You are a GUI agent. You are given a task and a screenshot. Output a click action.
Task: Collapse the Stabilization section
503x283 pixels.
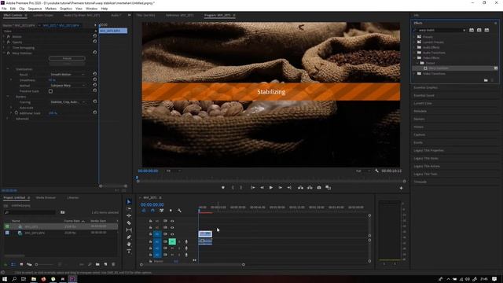[x=8, y=69]
